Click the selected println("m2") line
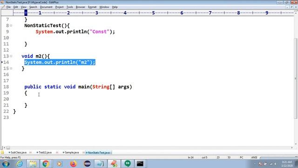This screenshot has height=168, width=298. tap(60, 62)
